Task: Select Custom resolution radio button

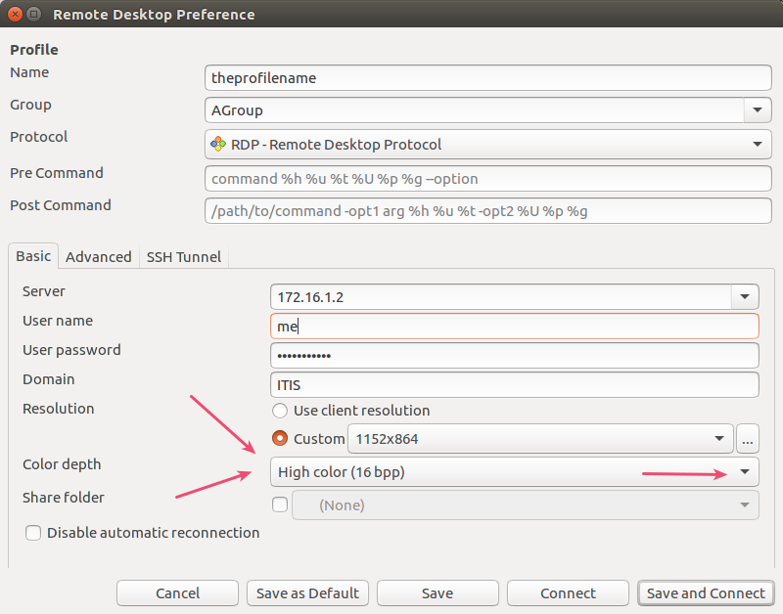Action: pos(280,438)
